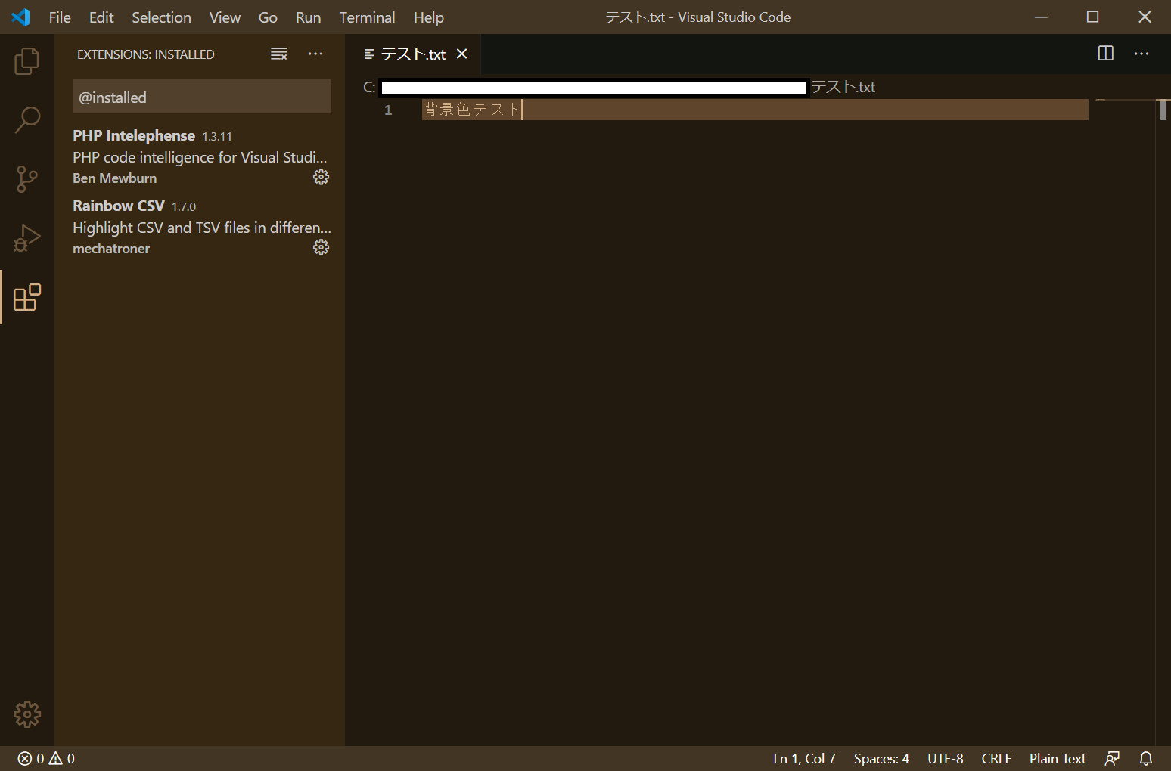Click the C: breadcrumb drive segment
Screen dimensions: 1171x771
click(369, 87)
